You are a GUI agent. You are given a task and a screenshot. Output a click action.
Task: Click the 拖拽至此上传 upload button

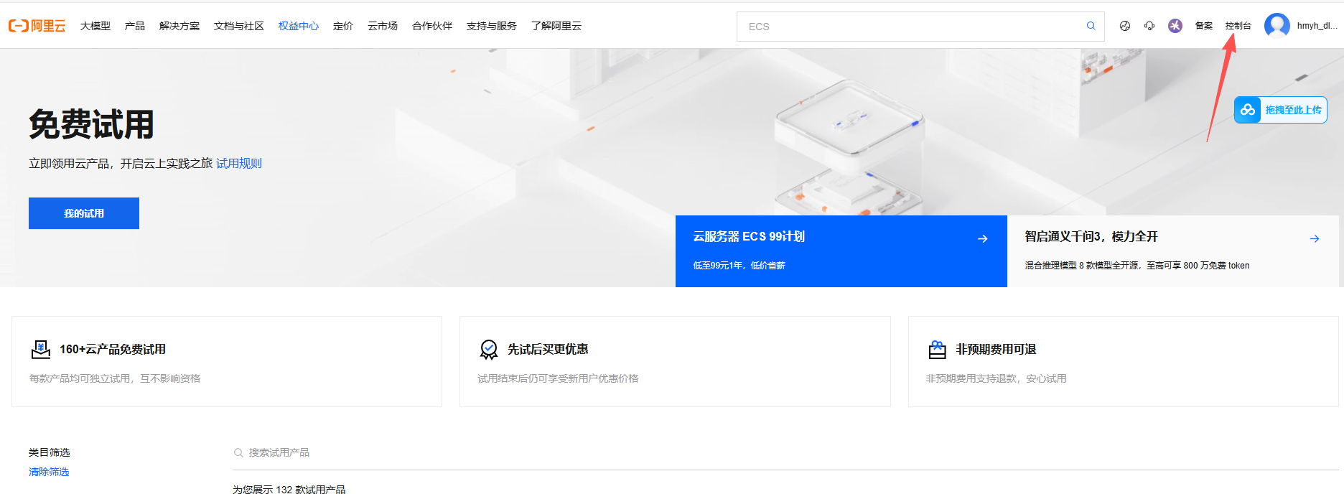click(1280, 110)
